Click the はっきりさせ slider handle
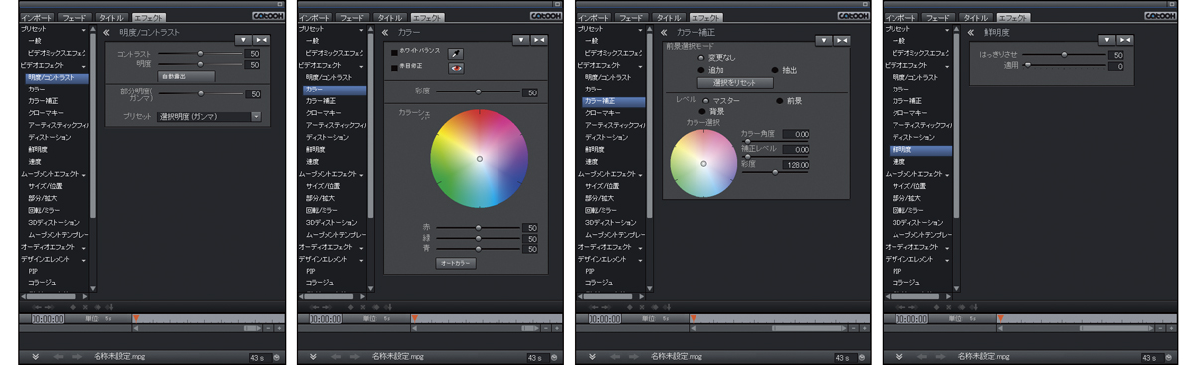 click(x=1064, y=55)
